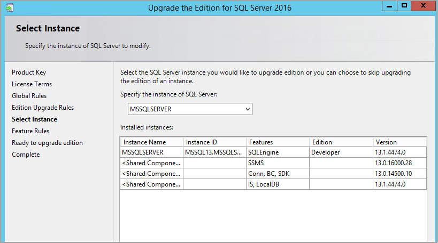Click version 13.0.16000.28 cell

pos(399,163)
